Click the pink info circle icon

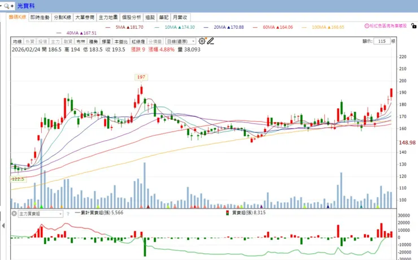(x=367, y=26)
